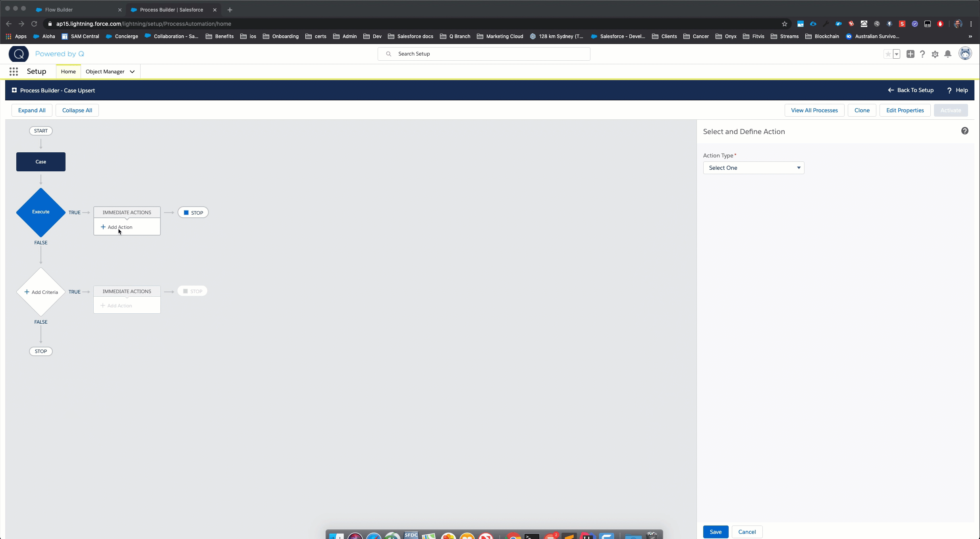Bookmark page with the star icon in address bar
The image size is (980, 539).
tap(784, 24)
